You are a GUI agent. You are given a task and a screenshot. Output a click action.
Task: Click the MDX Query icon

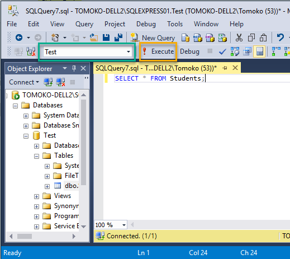[198, 38]
